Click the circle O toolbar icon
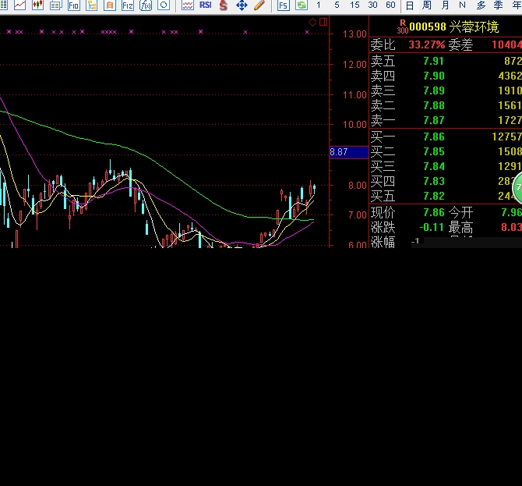 coord(164,5)
